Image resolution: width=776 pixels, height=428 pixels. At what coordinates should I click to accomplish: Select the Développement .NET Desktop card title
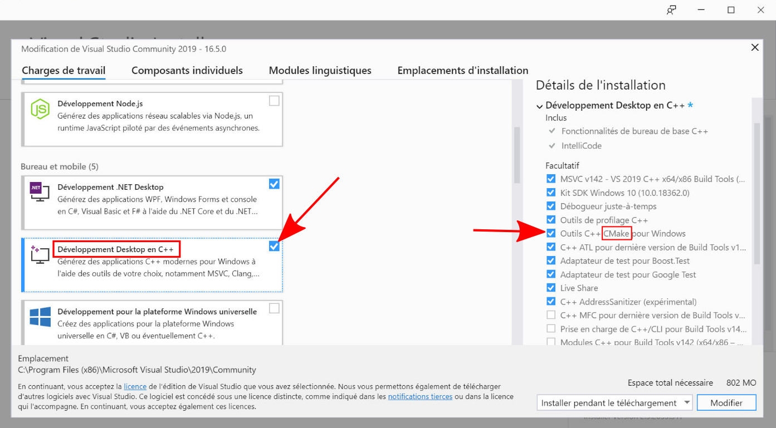point(110,187)
